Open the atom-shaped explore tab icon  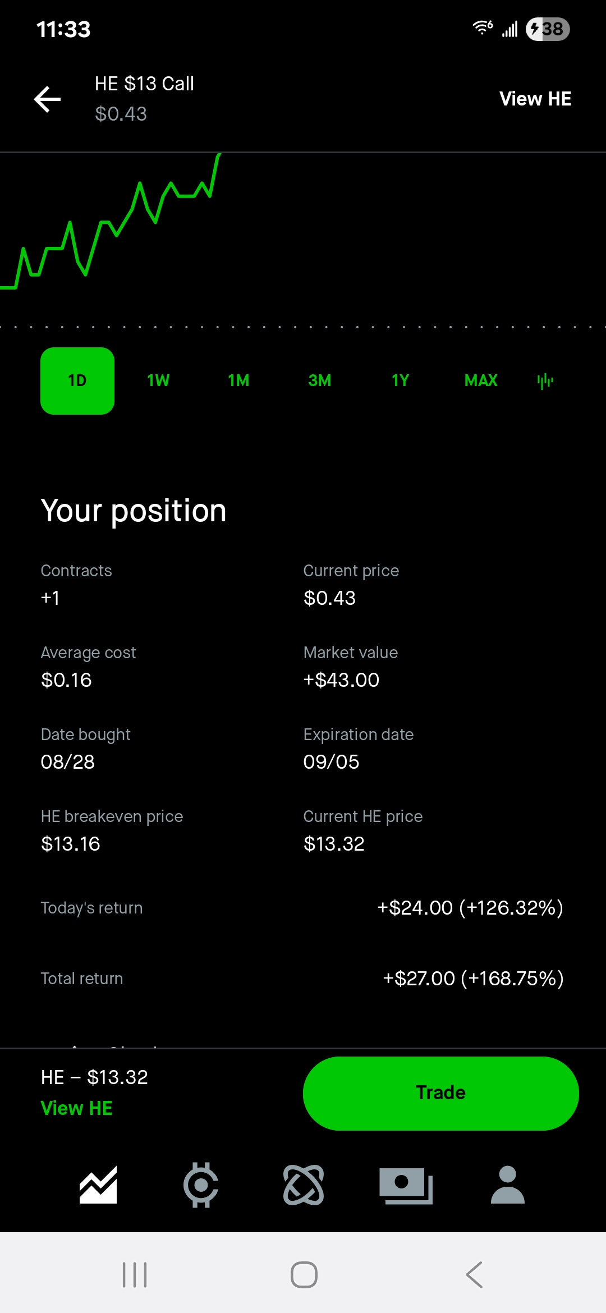click(x=304, y=1185)
